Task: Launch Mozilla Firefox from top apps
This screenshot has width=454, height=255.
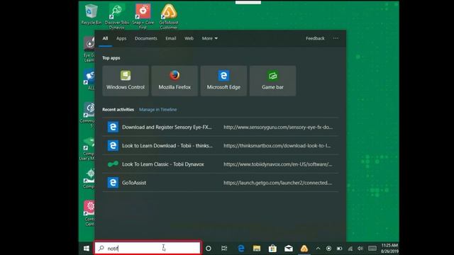Action: pyautogui.click(x=175, y=81)
